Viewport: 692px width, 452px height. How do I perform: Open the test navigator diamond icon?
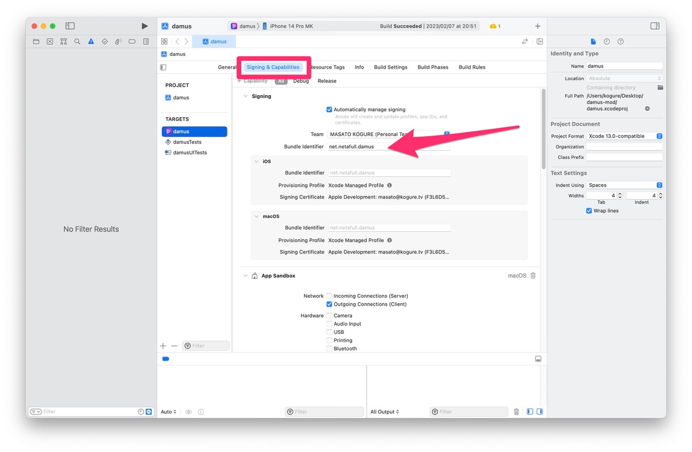105,42
